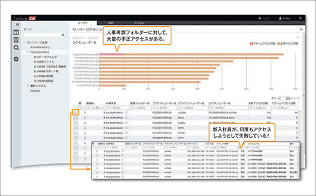Screen dimensions: 316x196
Task: Click the small round collapse icon atop the sidebar
Action: [x=17, y=24]
